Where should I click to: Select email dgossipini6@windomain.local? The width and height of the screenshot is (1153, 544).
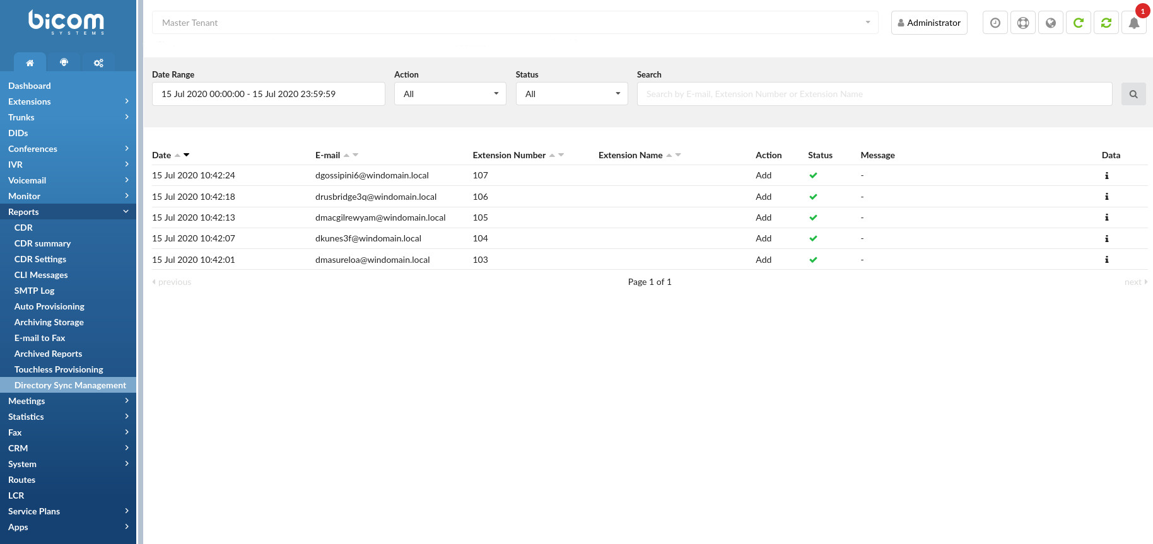coord(372,175)
